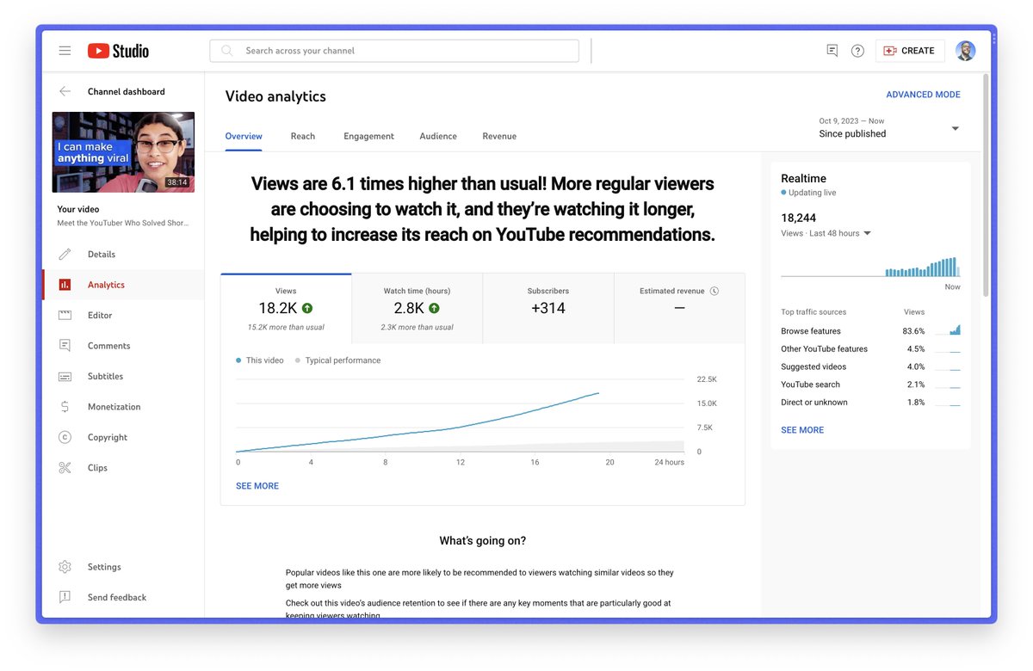Click the Send feedback exclamation icon
This screenshot has width=1033, height=671.
(x=65, y=597)
